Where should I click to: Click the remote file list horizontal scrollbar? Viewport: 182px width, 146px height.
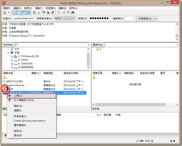130,104
